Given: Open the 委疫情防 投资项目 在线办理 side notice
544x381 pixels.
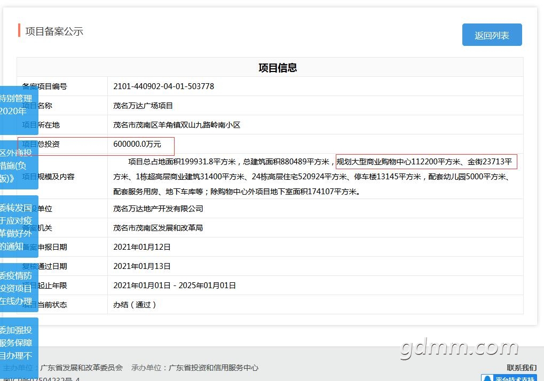Looking at the screenshot, I should (19, 288).
